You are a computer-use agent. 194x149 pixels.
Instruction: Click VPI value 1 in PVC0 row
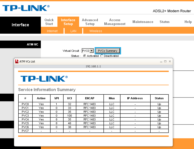(57, 104)
